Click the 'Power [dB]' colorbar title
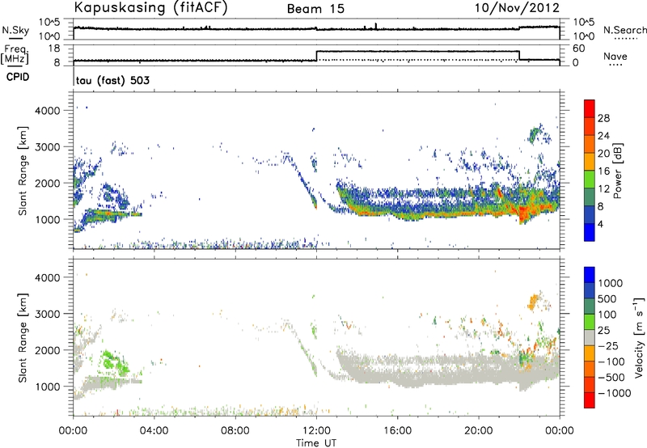The height and width of the screenshot is (448, 647). pos(618,171)
